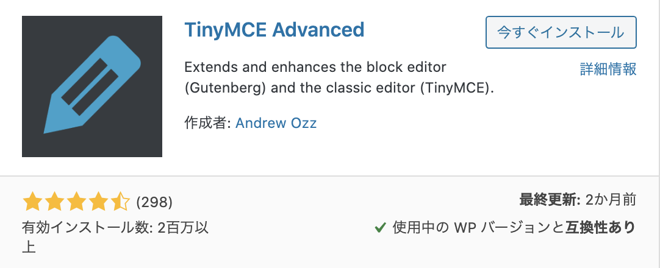Click the half-filled fifth star

pyautogui.click(x=120, y=202)
